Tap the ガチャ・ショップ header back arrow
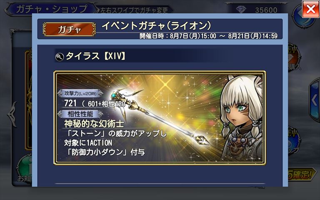This screenshot has width=320, height=200. [x=8, y=10]
